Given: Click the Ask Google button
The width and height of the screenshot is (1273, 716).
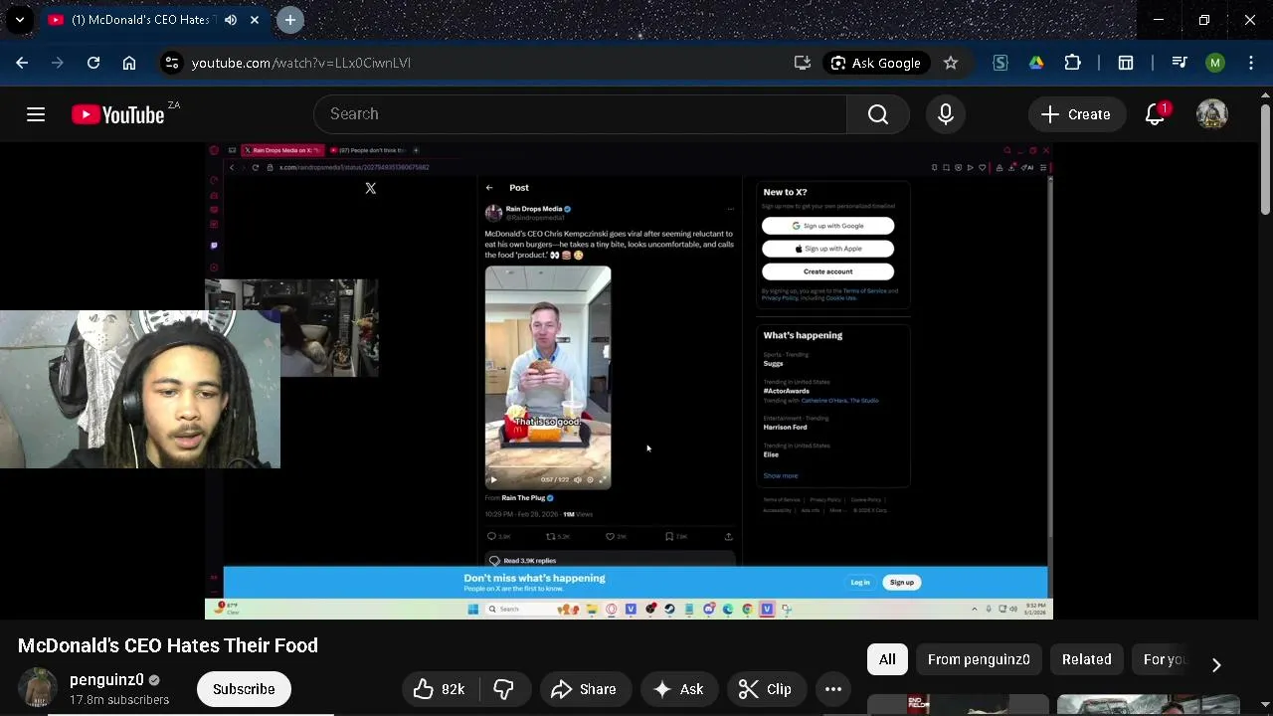Looking at the screenshot, I should pos(876,63).
